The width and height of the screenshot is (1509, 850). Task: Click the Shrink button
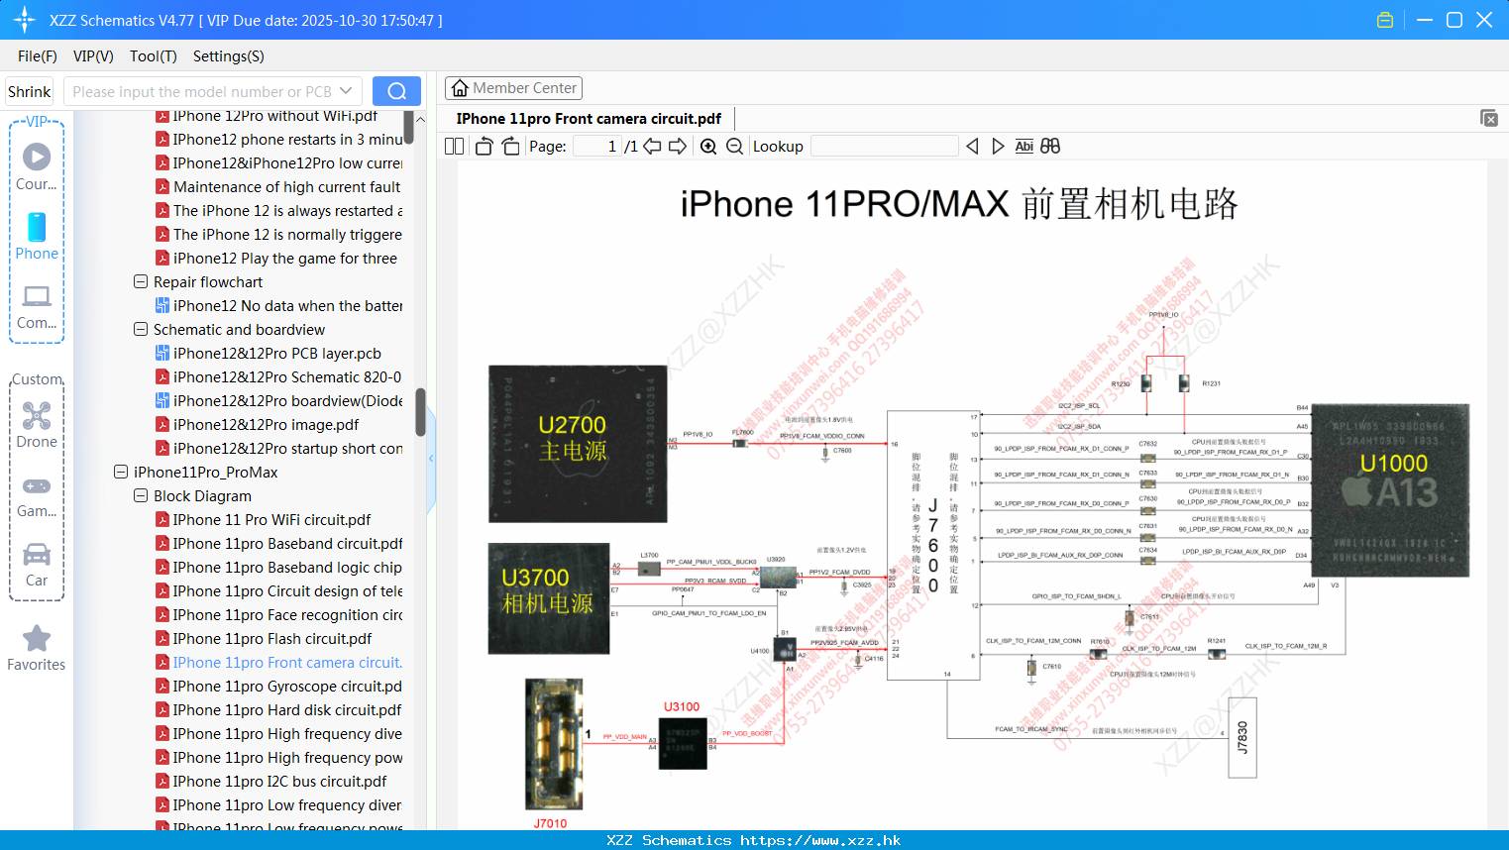(x=30, y=91)
